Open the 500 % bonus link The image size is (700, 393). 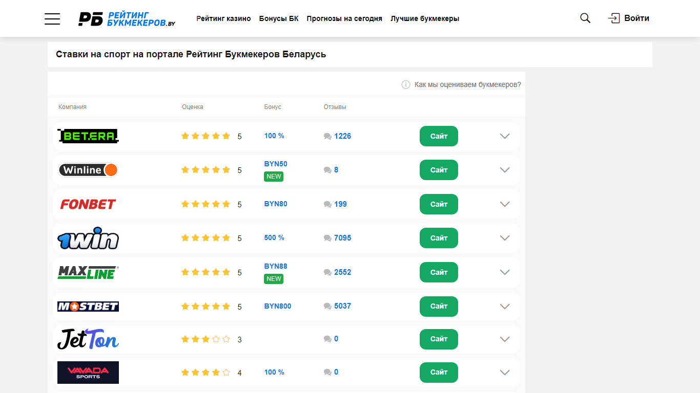point(274,237)
